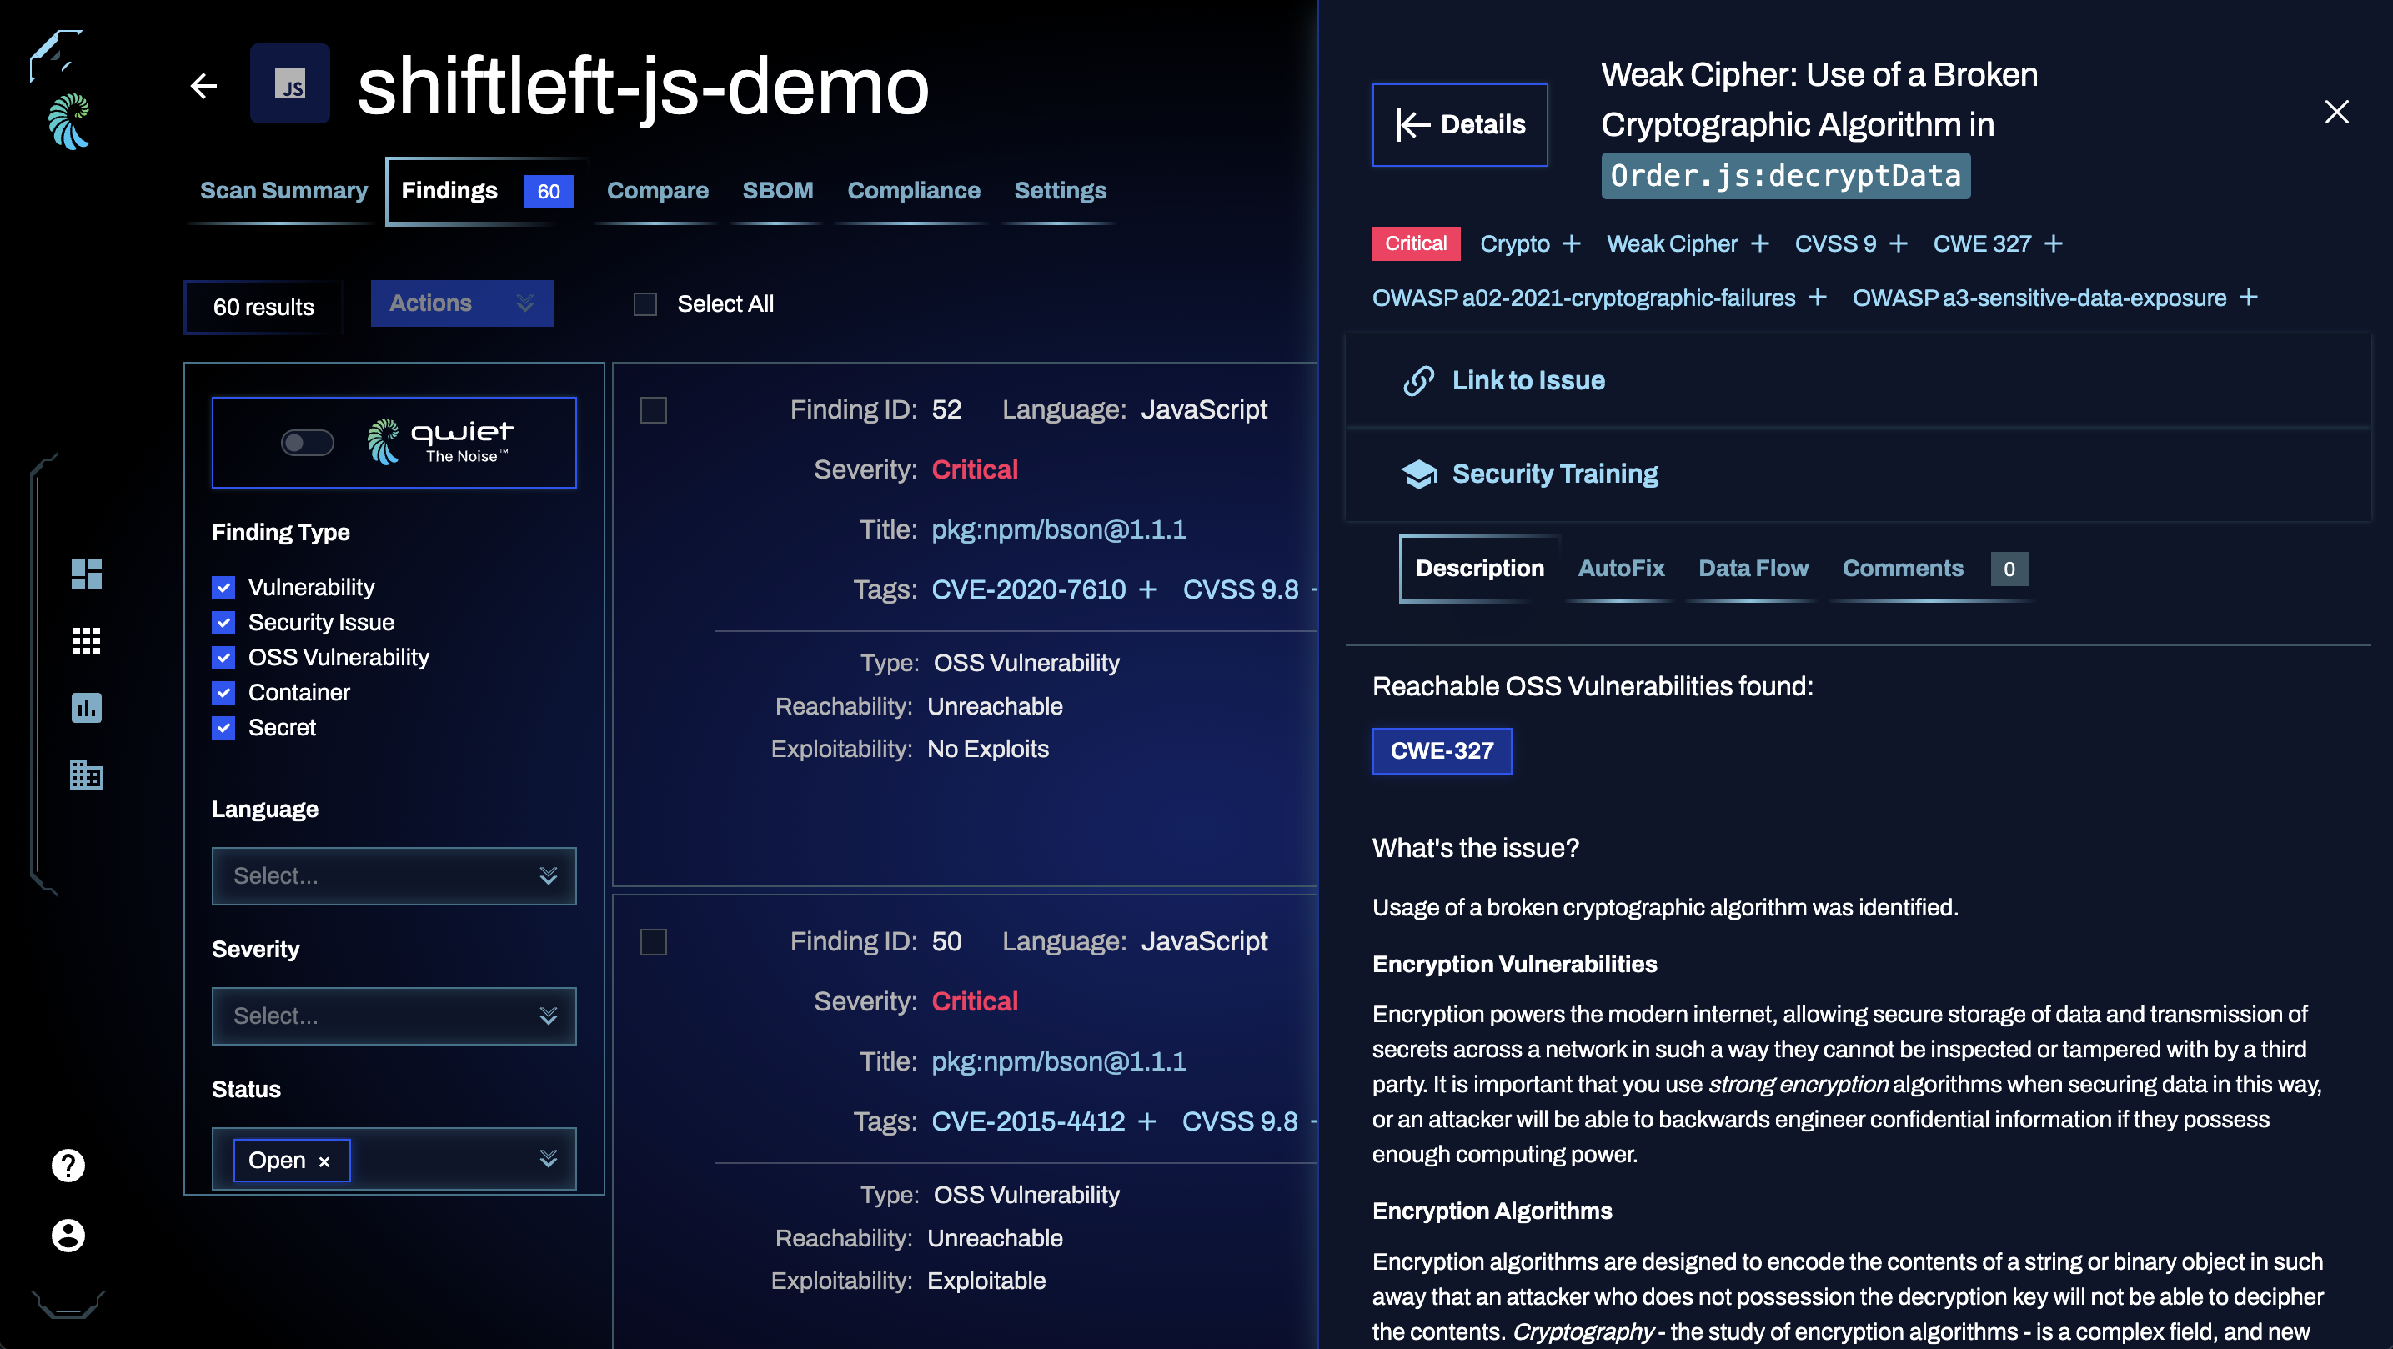Image resolution: width=2393 pixels, height=1349 pixels.
Task: Select checkbox for Finding ID 52
Action: pos(654,409)
